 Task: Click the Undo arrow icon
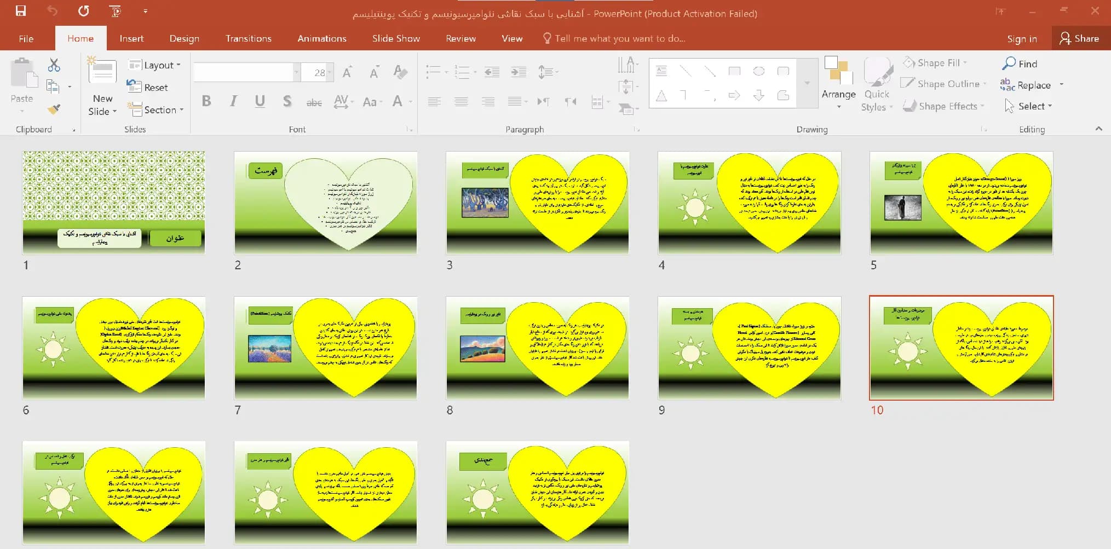click(x=52, y=11)
